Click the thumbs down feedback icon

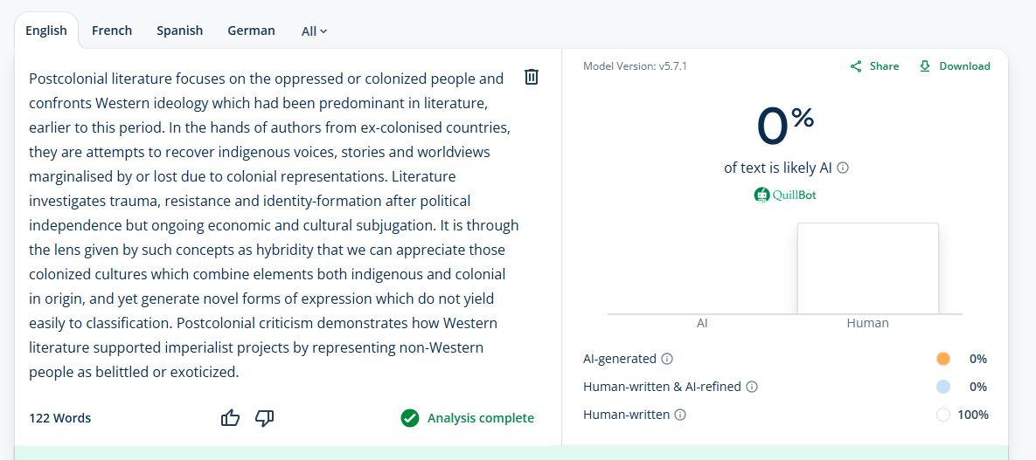point(264,418)
